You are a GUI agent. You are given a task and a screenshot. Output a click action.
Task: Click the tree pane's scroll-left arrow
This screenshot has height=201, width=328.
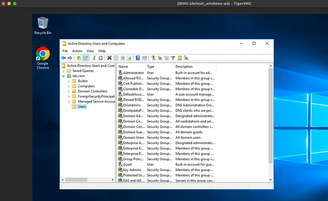pos(63,179)
